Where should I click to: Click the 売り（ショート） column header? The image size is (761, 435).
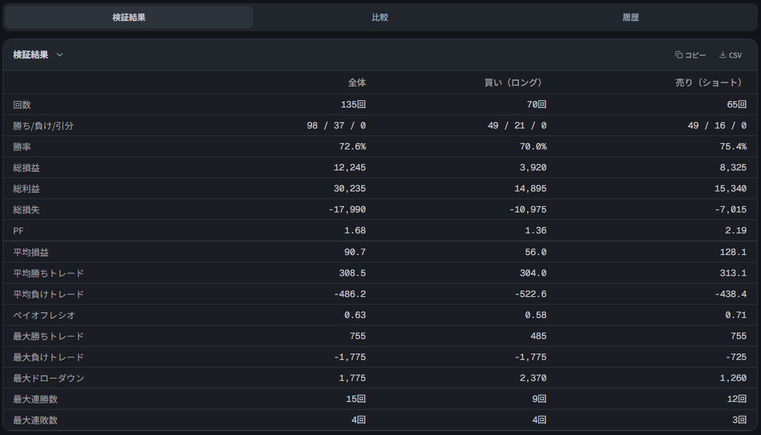coord(709,83)
